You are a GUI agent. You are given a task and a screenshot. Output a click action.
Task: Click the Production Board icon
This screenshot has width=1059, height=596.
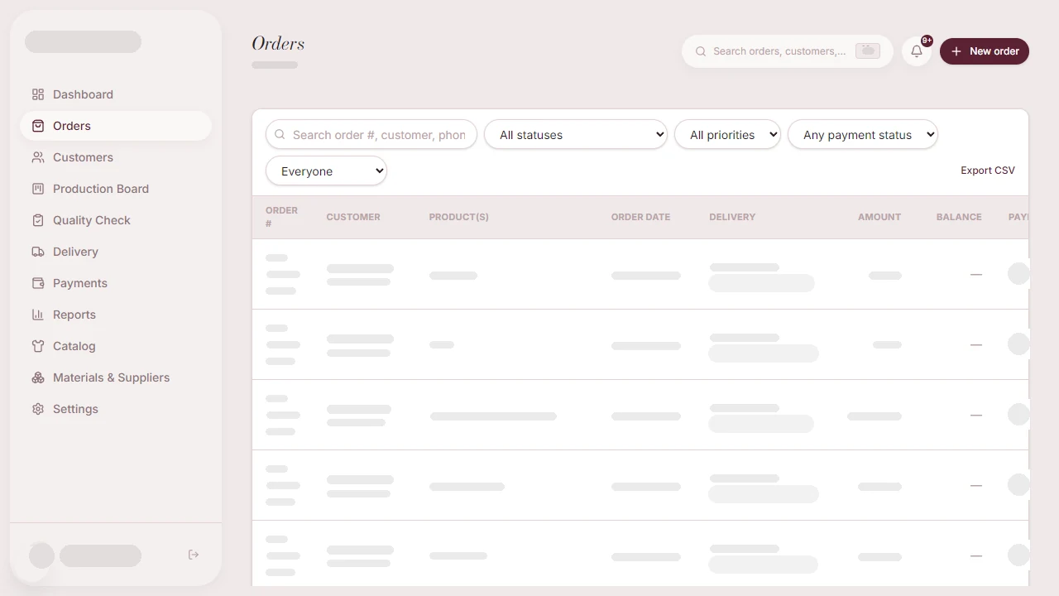38,189
